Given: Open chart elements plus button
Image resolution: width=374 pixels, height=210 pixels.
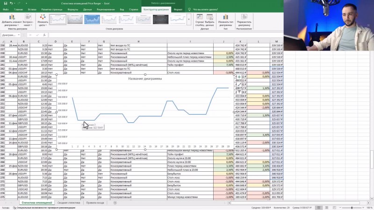Looking at the screenshot, I should (239, 77).
